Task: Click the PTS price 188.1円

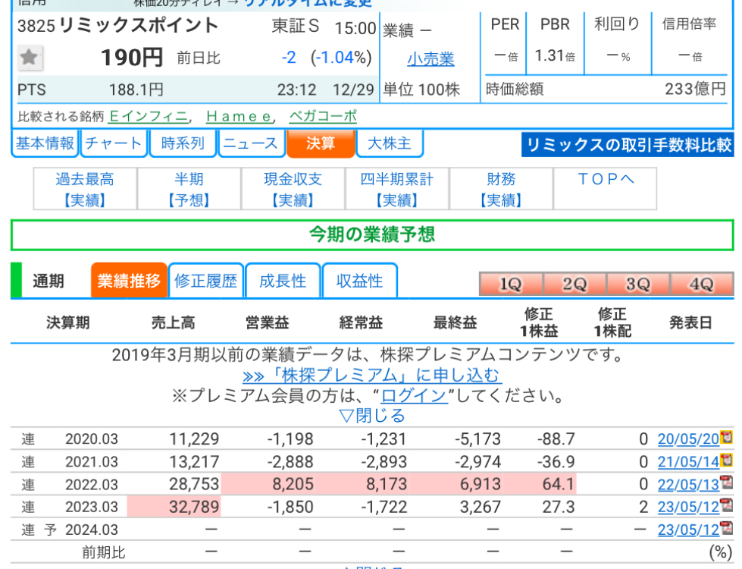Action: [136, 90]
